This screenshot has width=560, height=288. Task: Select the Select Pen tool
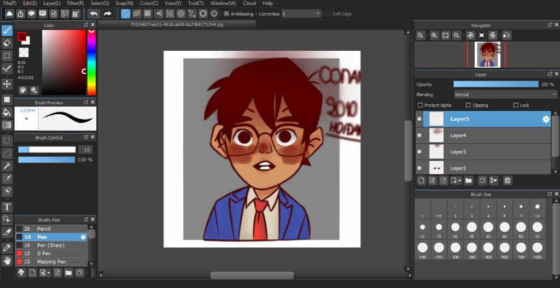point(7,179)
